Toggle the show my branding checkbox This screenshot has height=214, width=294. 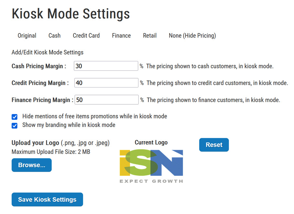(x=15, y=126)
